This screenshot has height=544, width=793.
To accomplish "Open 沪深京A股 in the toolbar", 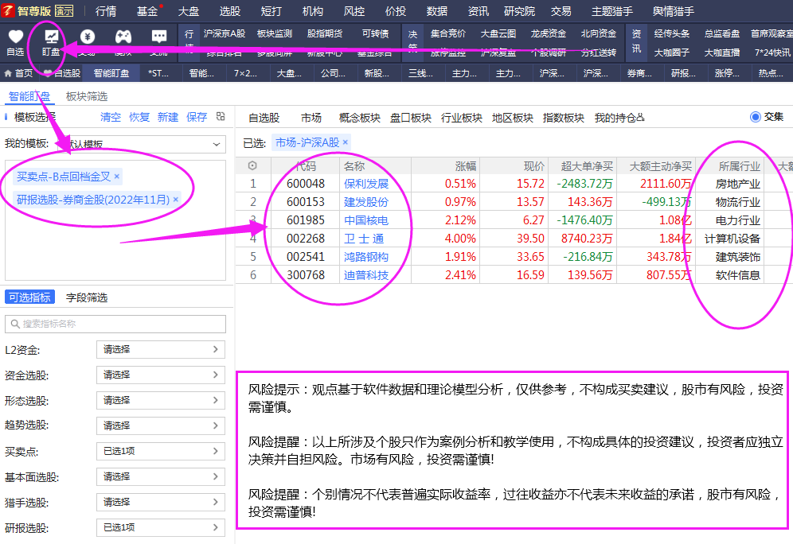I will coord(225,33).
